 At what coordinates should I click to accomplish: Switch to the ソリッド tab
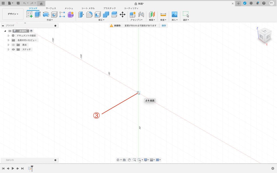click(x=33, y=8)
